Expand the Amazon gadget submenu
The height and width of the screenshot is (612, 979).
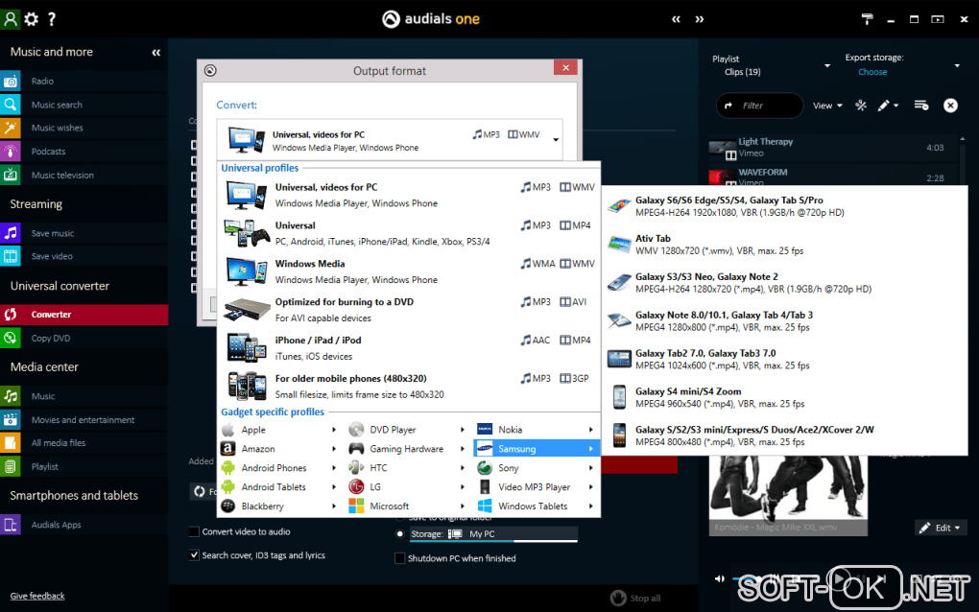(x=280, y=449)
